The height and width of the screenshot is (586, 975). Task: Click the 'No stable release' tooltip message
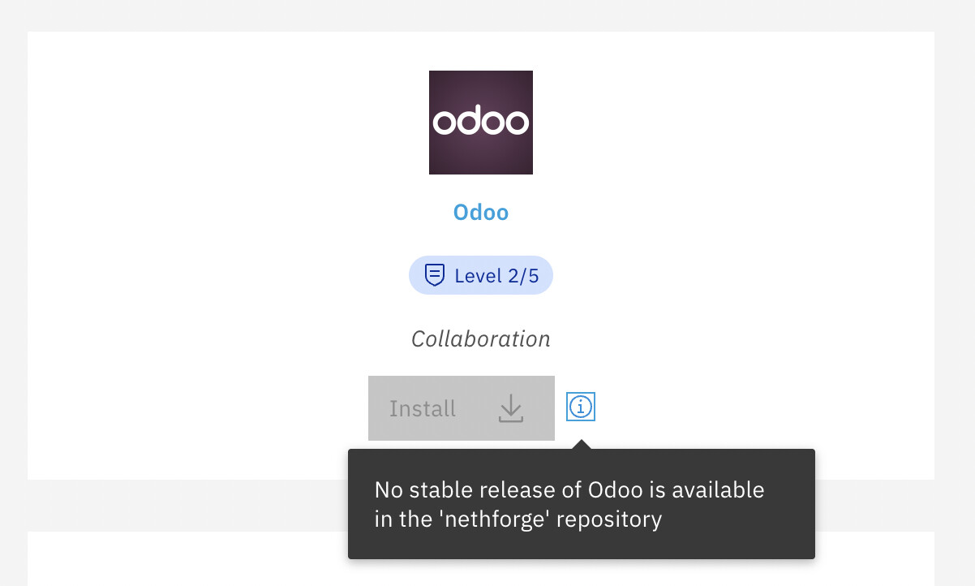569,504
